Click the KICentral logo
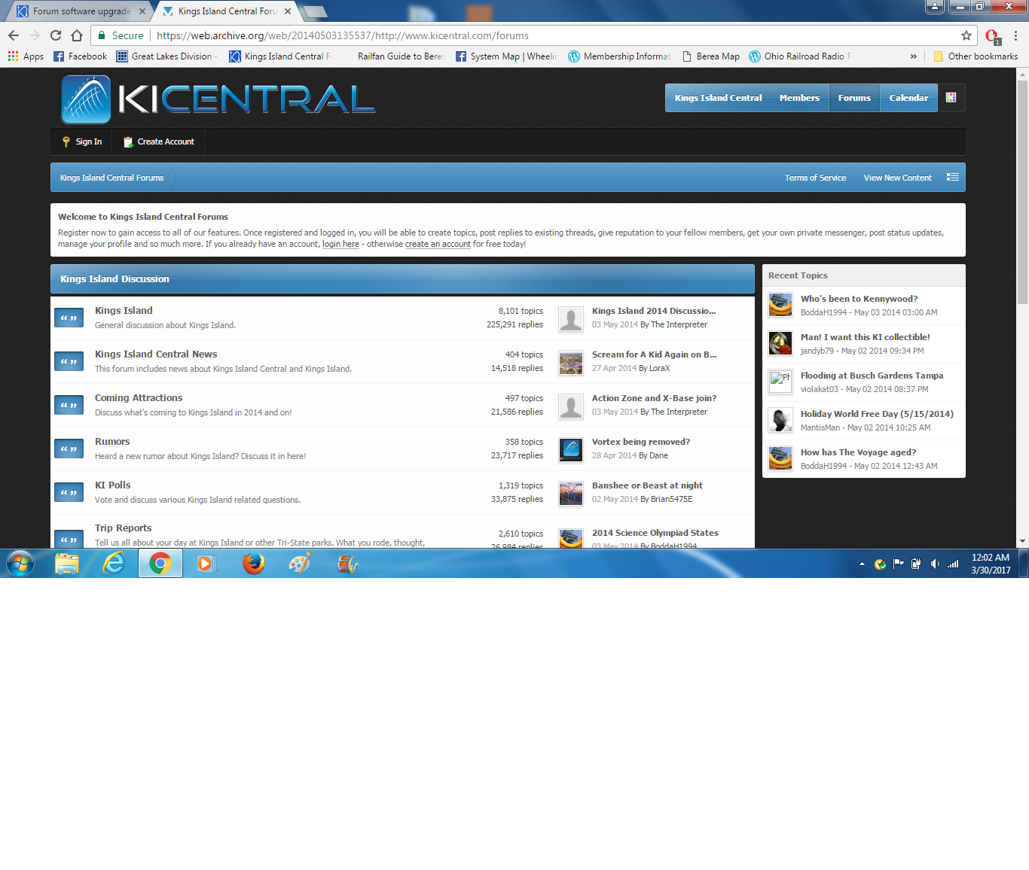 click(218, 99)
